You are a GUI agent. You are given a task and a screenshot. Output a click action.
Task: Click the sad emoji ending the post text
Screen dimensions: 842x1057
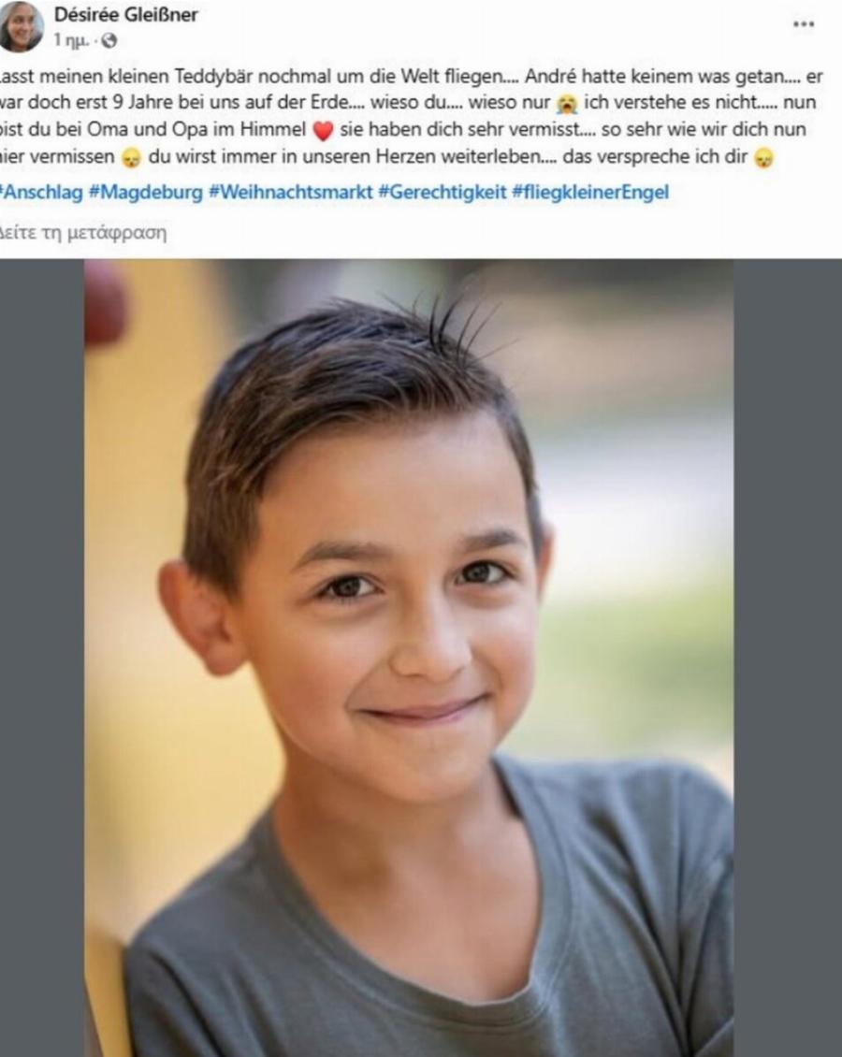763,158
